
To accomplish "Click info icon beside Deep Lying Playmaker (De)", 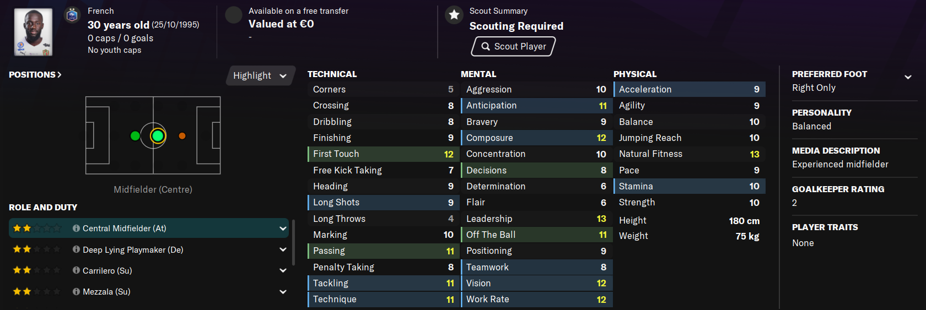I will (76, 249).
